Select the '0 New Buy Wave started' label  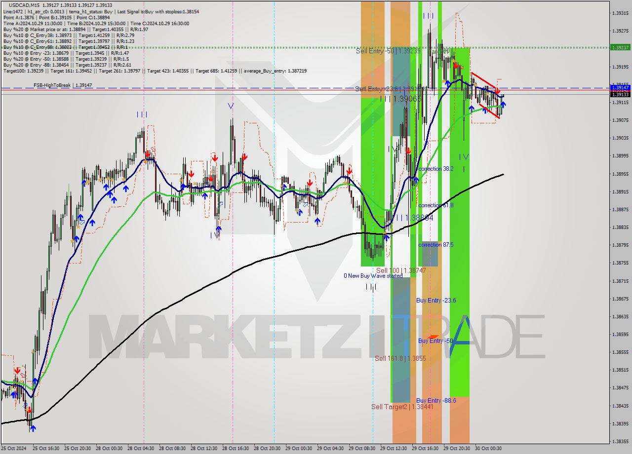(x=373, y=276)
